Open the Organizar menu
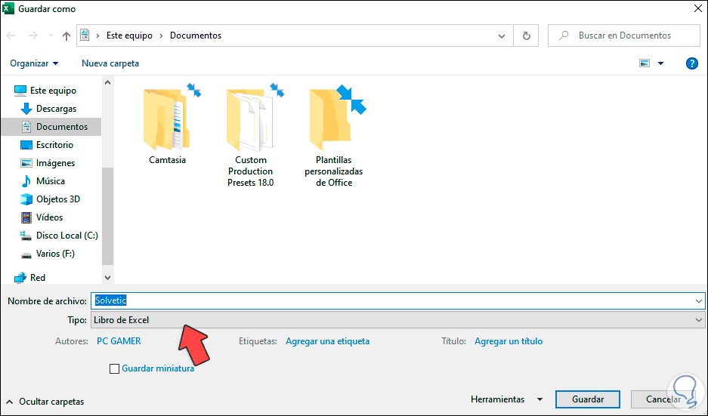 34,63
